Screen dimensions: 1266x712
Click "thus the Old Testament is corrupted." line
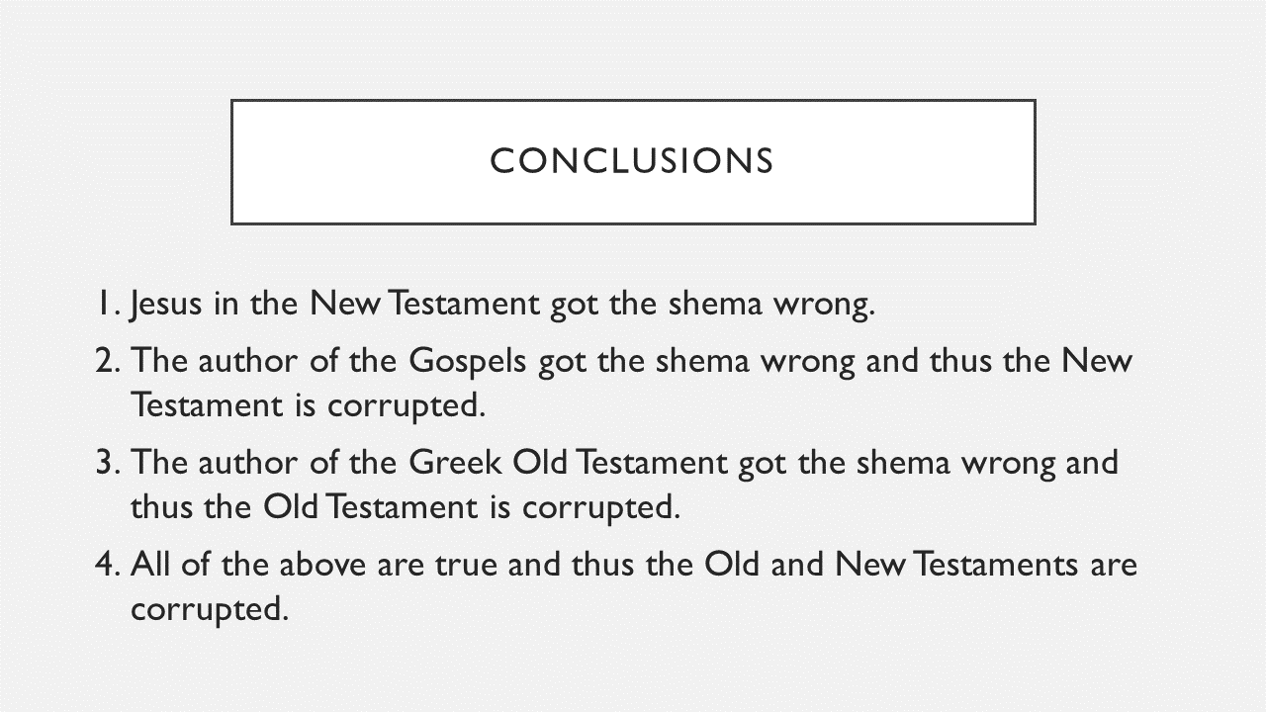coord(406,506)
